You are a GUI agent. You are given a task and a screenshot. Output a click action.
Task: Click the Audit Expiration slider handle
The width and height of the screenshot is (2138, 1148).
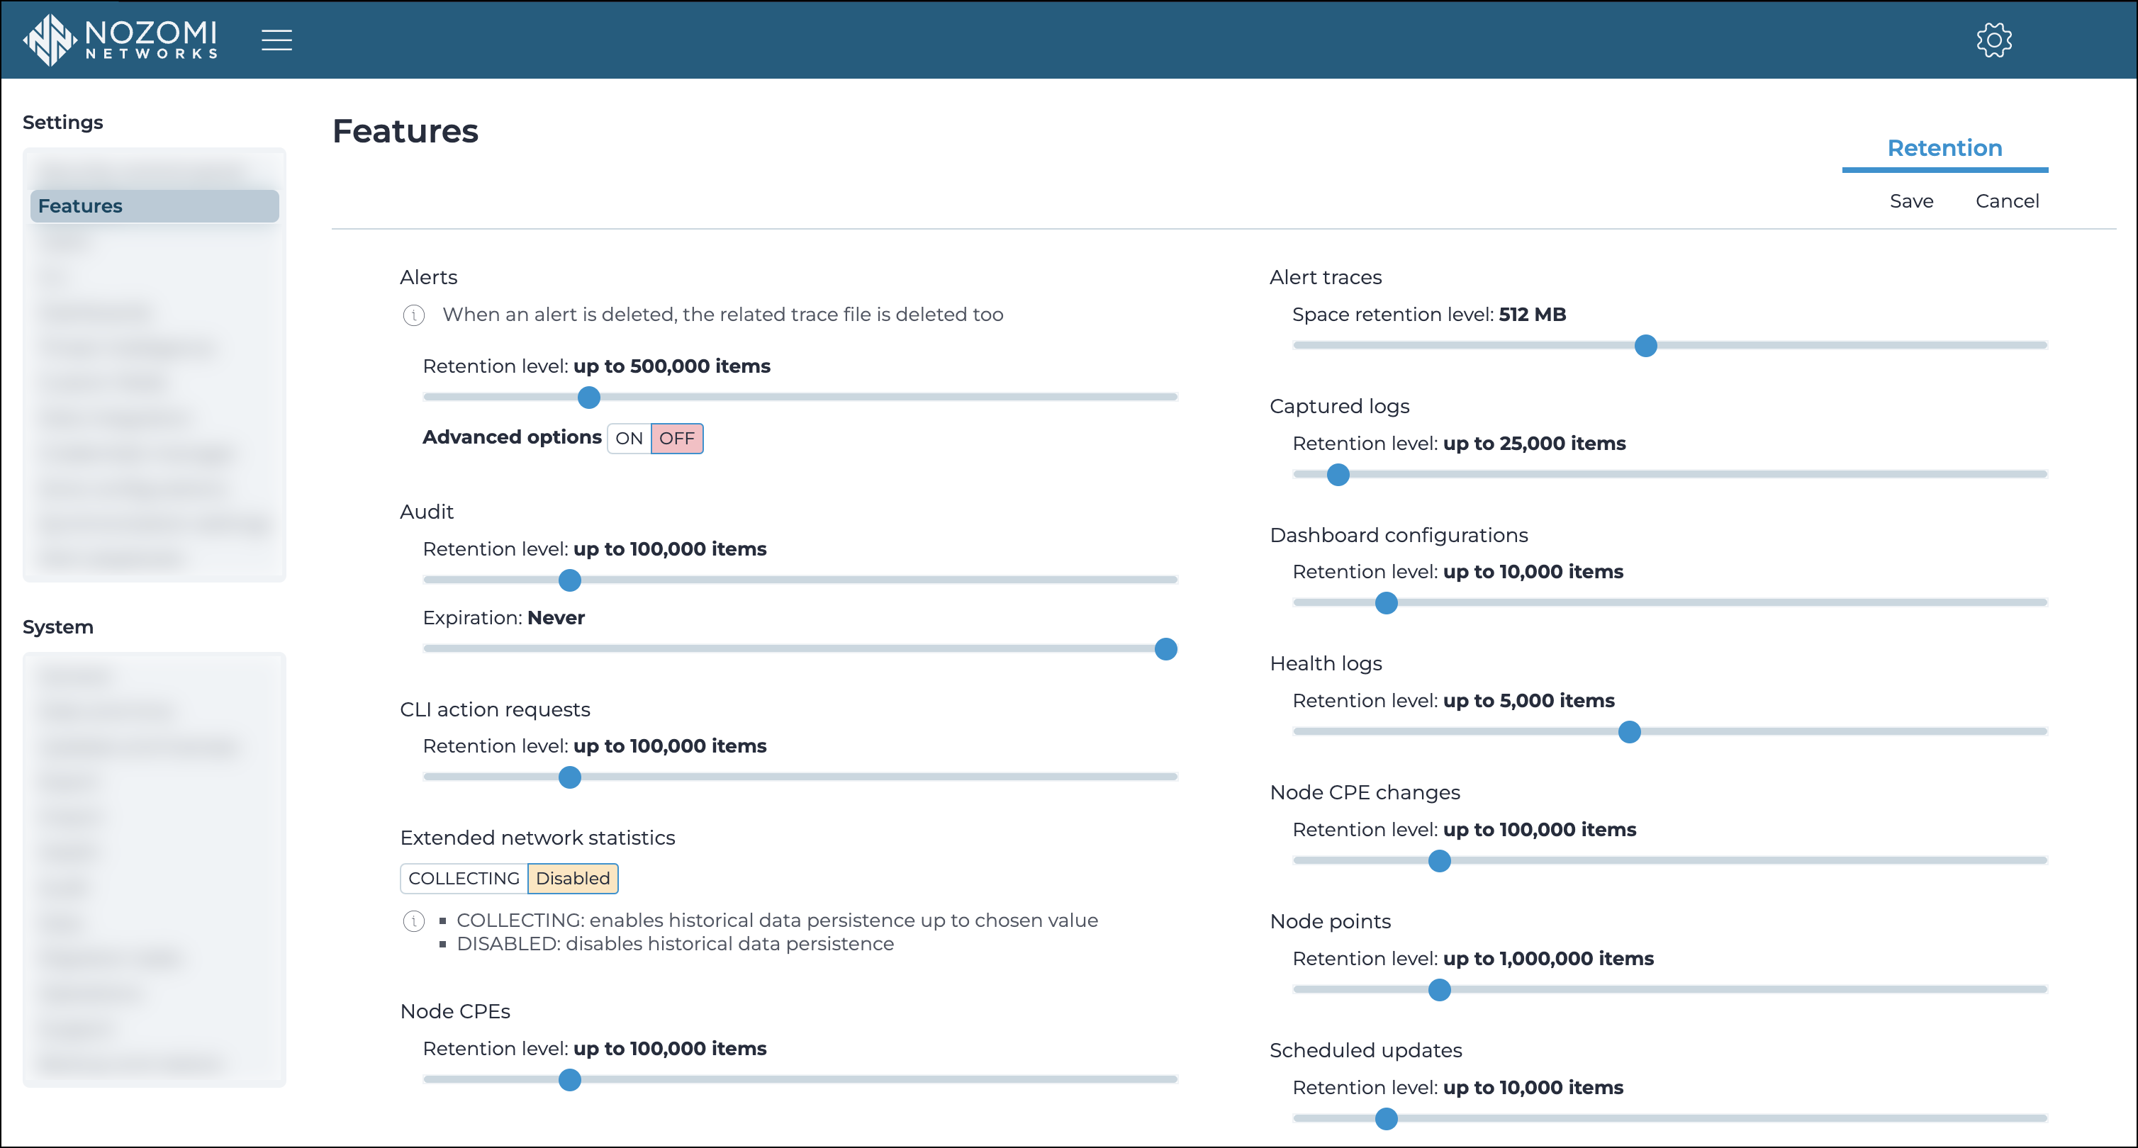(x=1165, y=648)
